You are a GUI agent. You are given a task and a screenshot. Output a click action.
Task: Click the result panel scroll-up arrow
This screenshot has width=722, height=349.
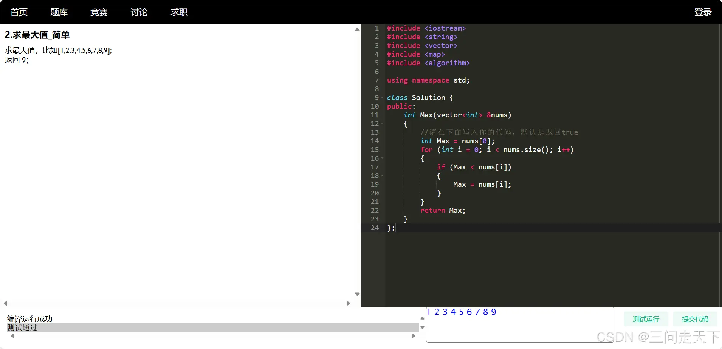tap(422, 318)
